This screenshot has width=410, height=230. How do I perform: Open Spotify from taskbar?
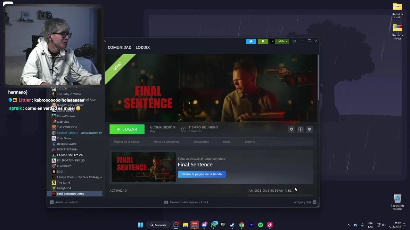click(x=260, y=225)
